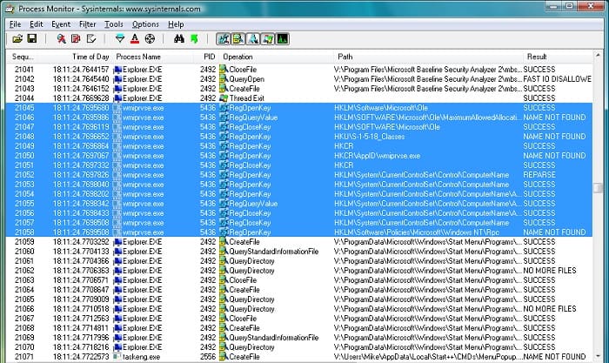Click file operation icon in row 21060
Image resolution: width=609 pixels, height=363 pixels.
tap(224, 252)
